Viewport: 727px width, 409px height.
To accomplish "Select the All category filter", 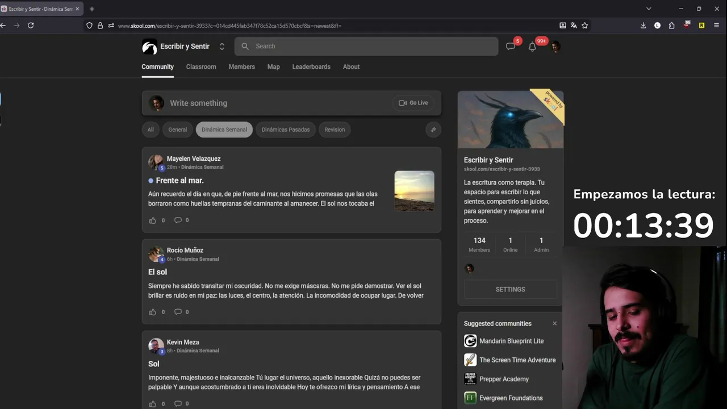I will tap(151, 130).
